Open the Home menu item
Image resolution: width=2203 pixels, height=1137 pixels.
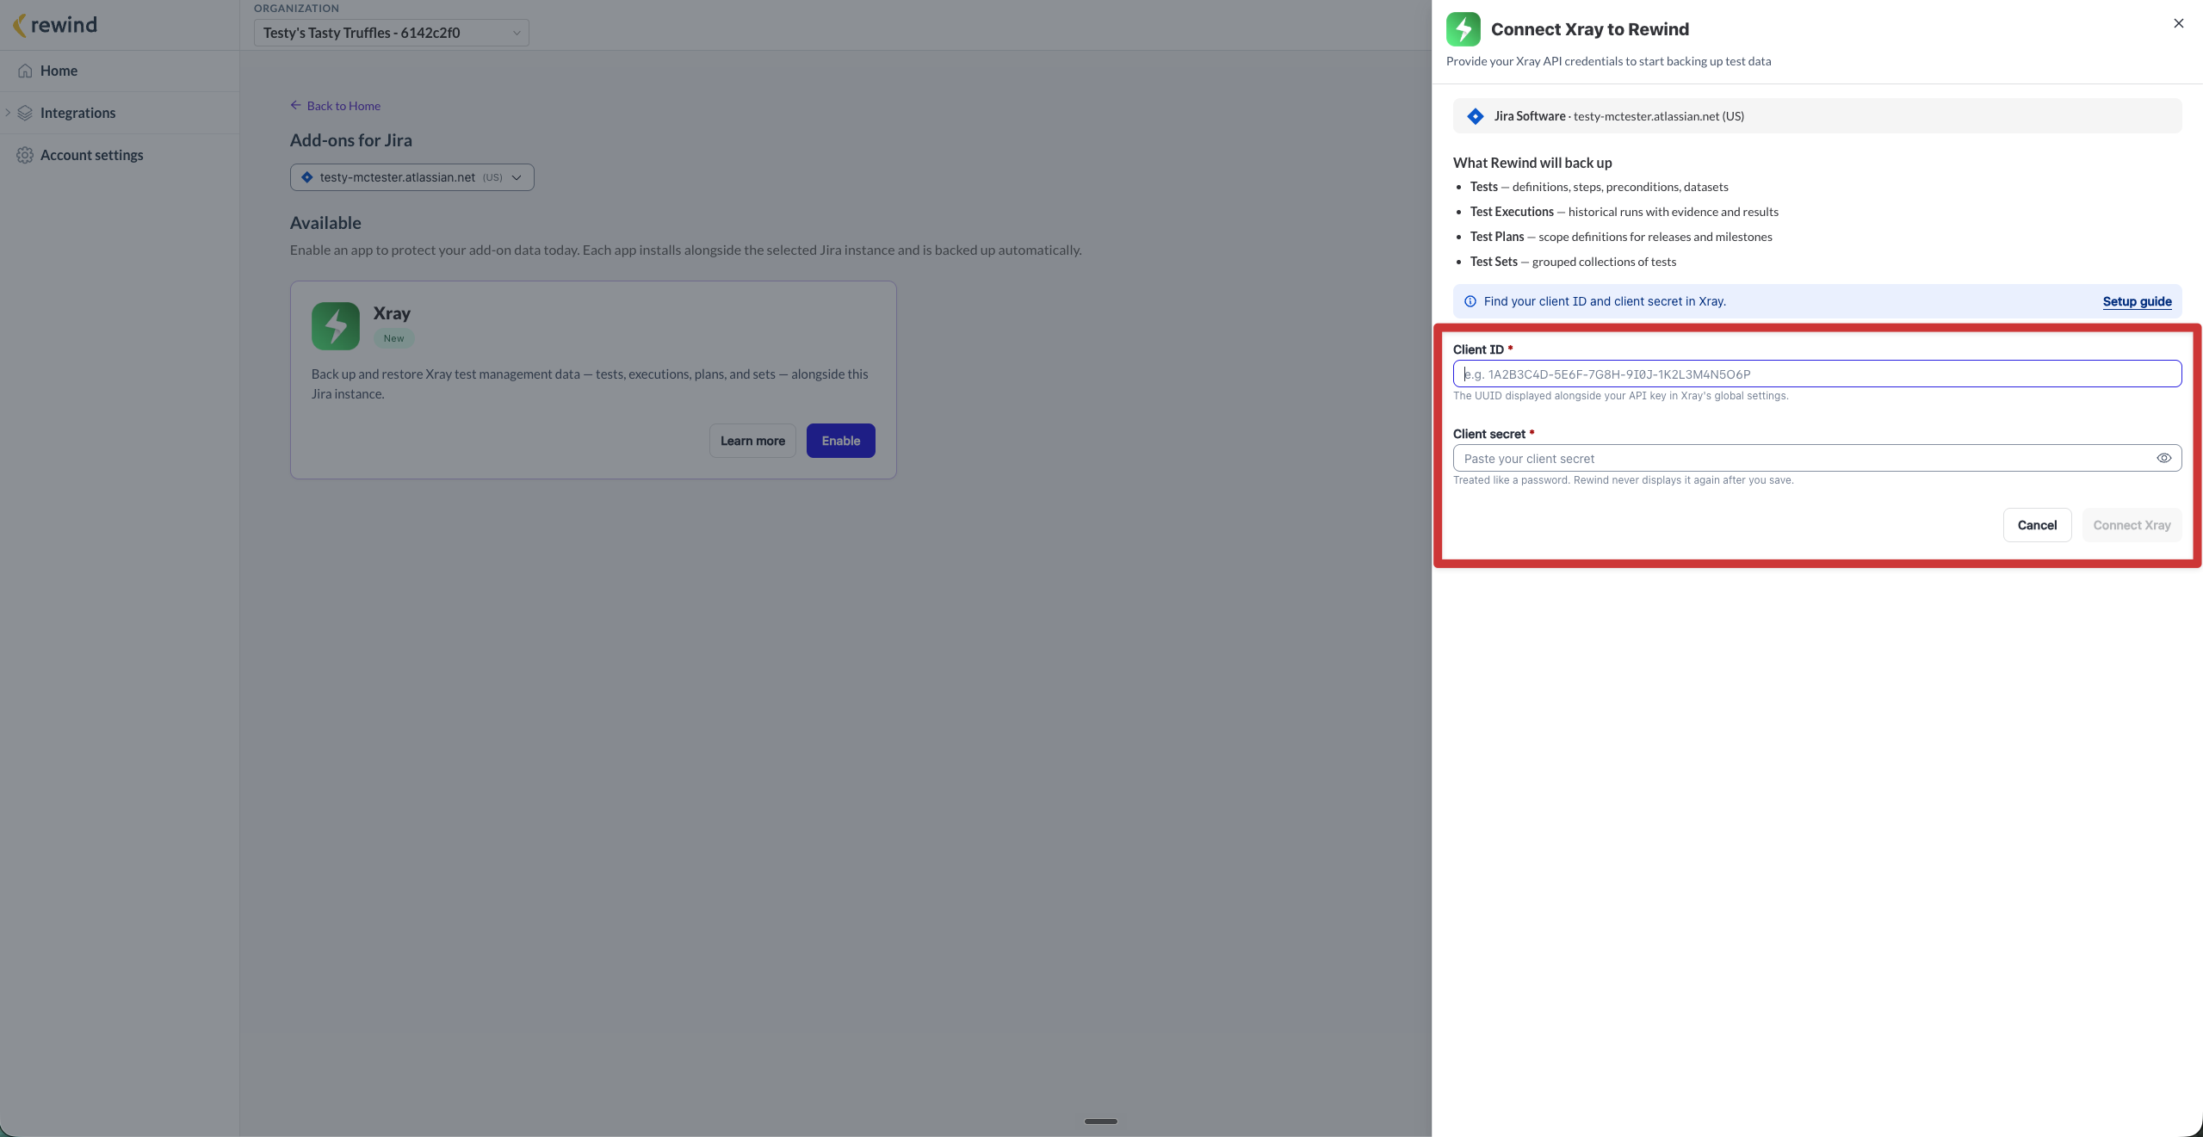coord(120,71)
